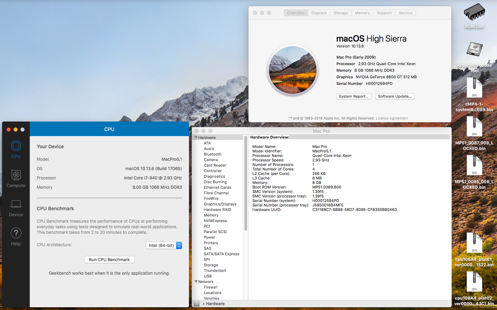Open the CPU Architecture dropdown
The image size is (497, 310).
(164, 245)
